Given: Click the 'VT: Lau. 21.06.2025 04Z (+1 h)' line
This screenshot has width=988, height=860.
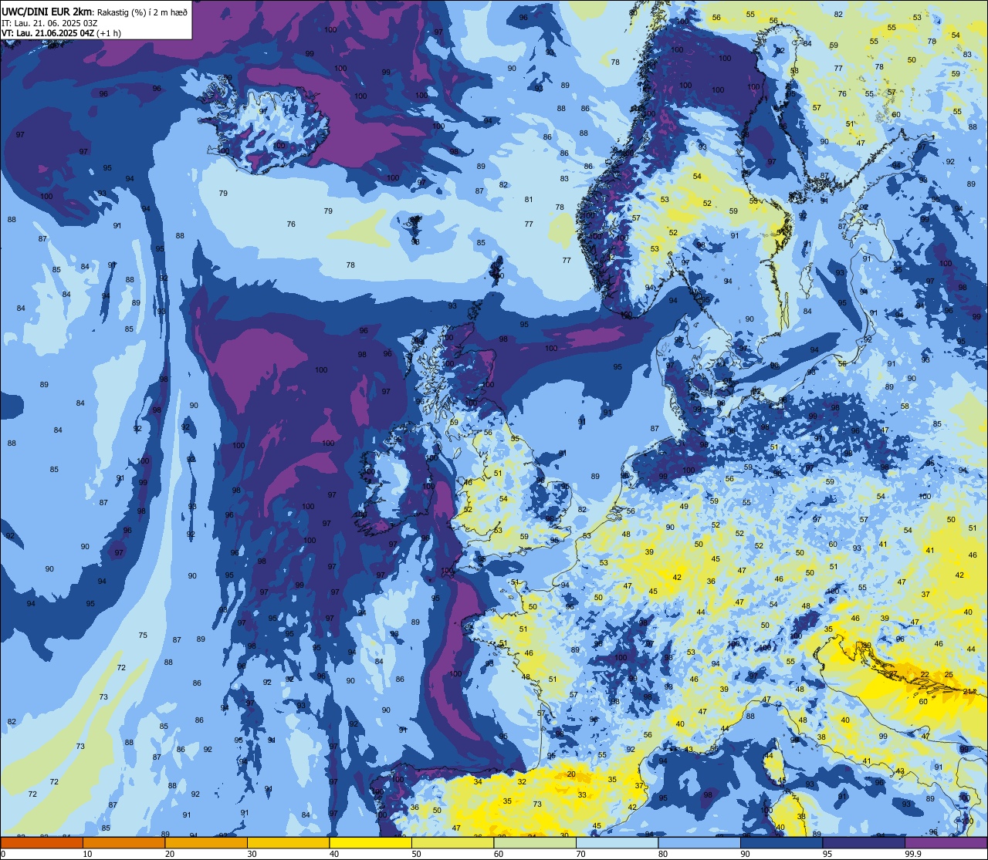Looking at the screenshot, I should click(x=61, y=33).
